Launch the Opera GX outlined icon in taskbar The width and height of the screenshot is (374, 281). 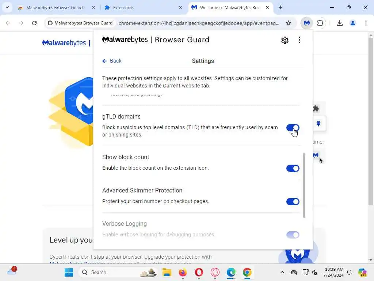click(x=215, y=272)
